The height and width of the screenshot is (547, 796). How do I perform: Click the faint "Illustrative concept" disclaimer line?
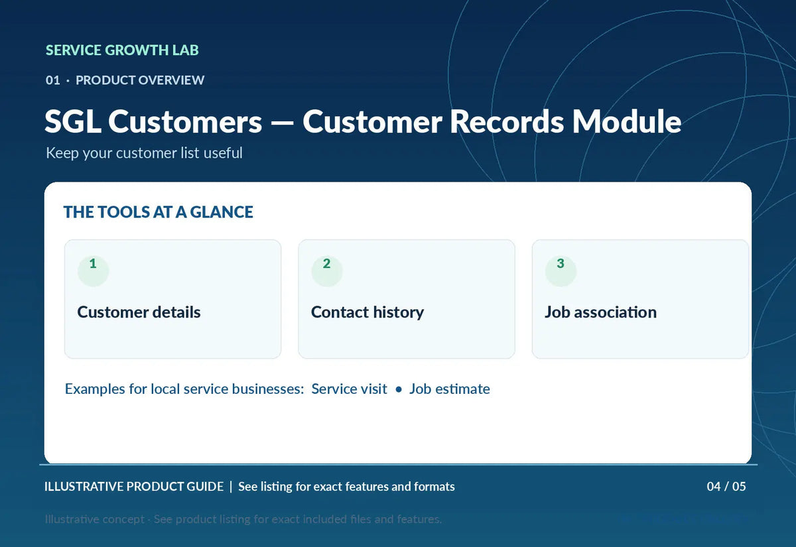pyautogui.click(x=243, y=519)
